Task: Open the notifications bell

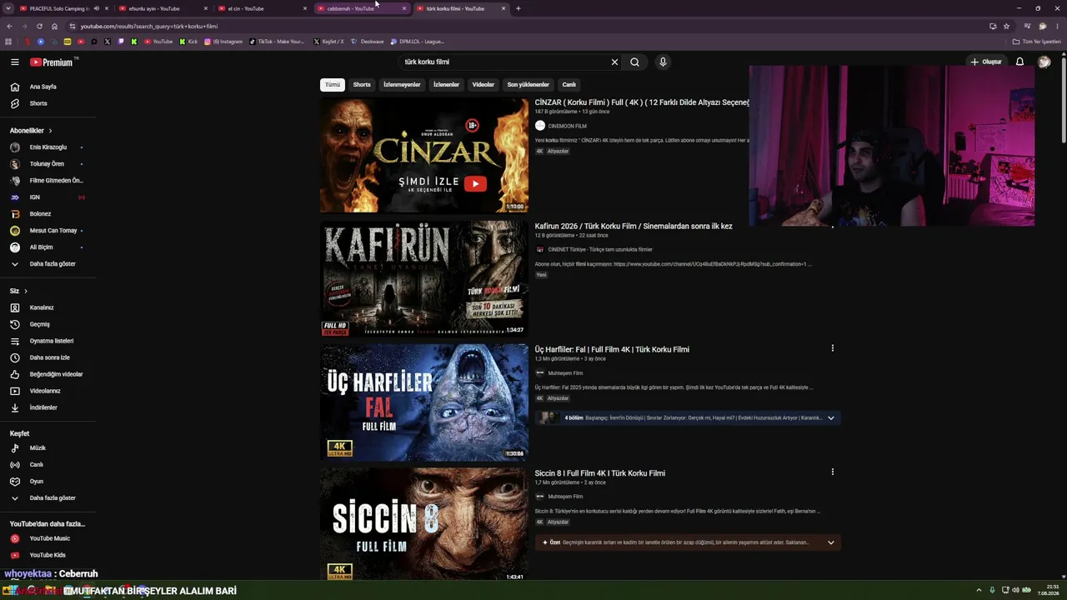Action: [x=1019, y=62]
